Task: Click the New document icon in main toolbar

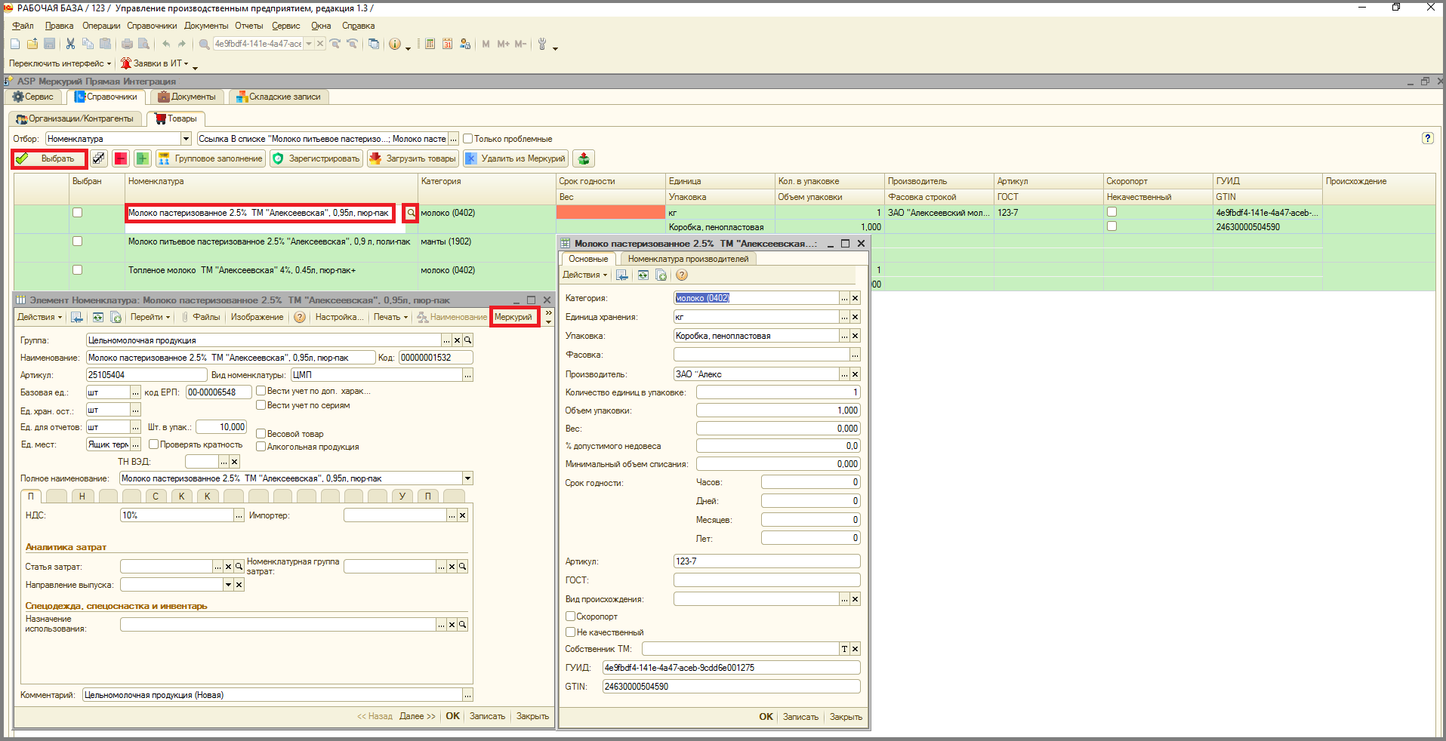Action: [15, 44]
